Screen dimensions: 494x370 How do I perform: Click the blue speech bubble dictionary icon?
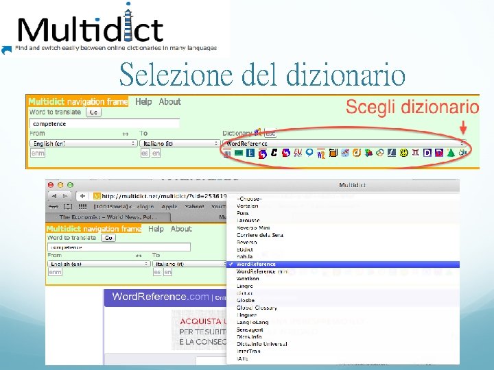click(309, 153)
